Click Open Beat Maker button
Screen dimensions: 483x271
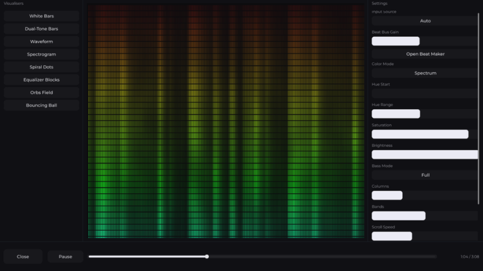point(425,54)
